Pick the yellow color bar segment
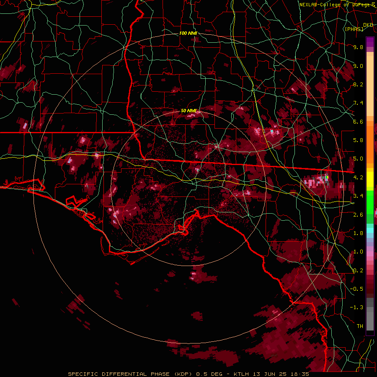Image resolution: width=377 pixels, height=377 pixels. [370, 179]
